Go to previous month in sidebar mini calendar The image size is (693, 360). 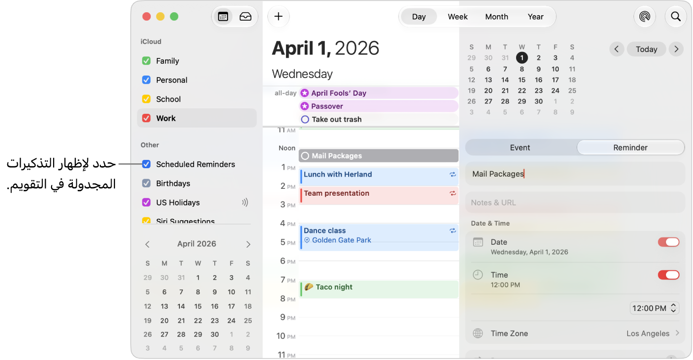click(x=147, y=244)
